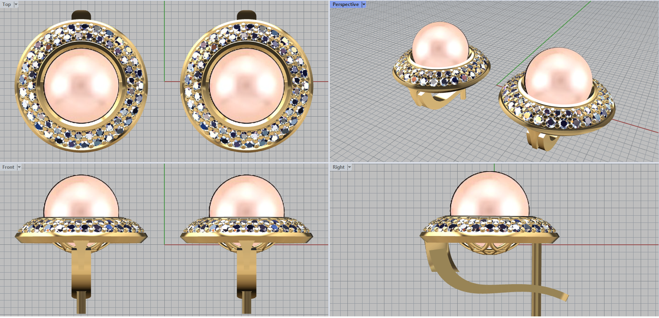
Task: Open the Top viewport dropdown arrow
Action: (x=16, y=5)
